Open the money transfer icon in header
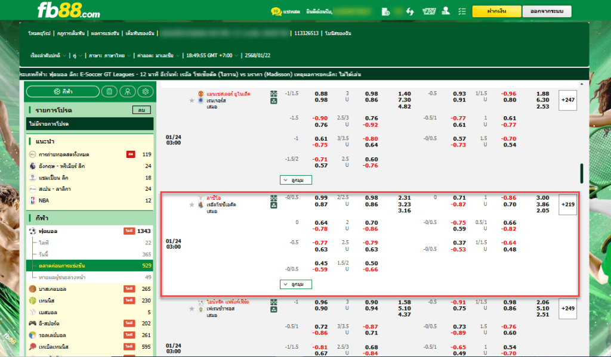 (428, 11)
